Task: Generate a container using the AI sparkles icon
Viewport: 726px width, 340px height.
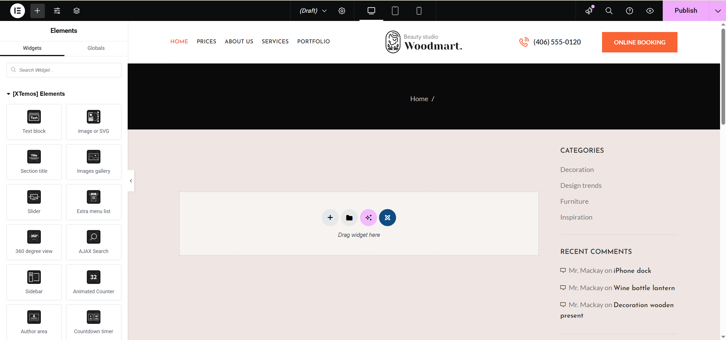Action: pos(368,218)
